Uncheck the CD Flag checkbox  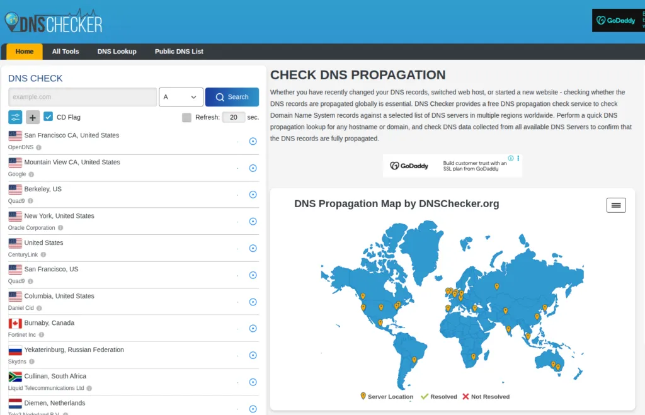click(49, 117)
